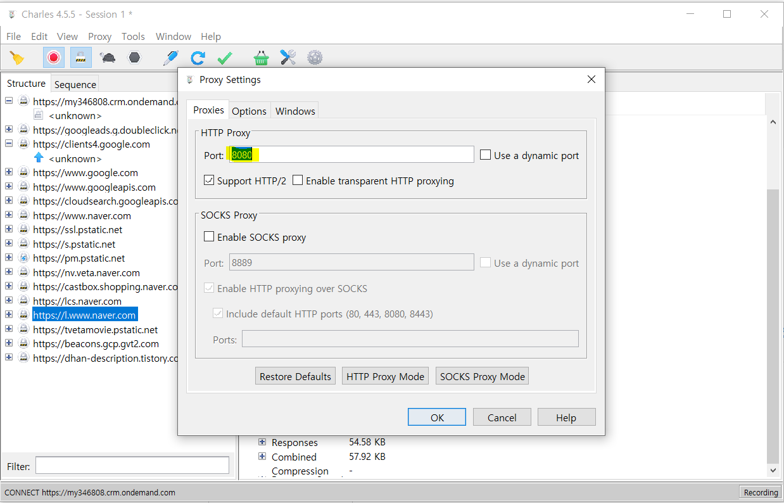
Task: Expand the Combined row in overview
Action: pyautogui.click(x=262, y=457)
